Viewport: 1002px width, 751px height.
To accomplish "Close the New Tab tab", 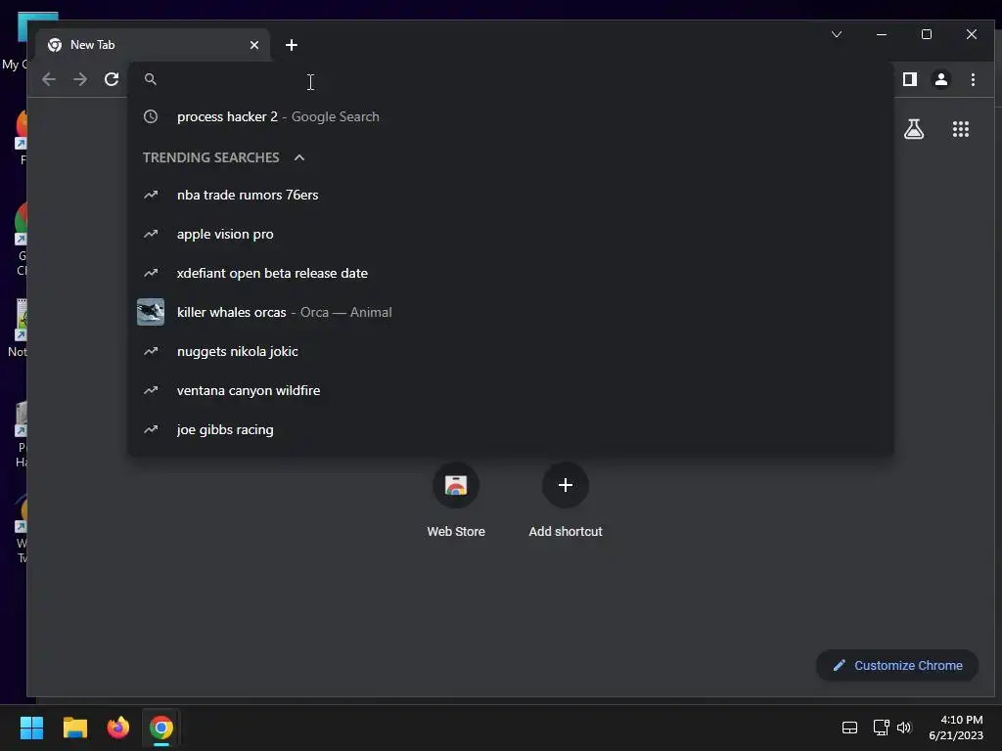I will tap(254, 45).
